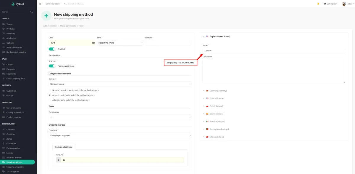This screenshot has width=355, height=174.
Task: Toggle the Fashion Web Store channel switch
Action: (x=52, y=66)
